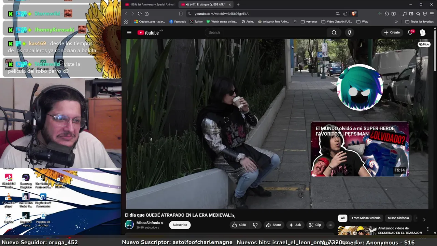Switch to the 1st Anniversary Special Animation tab

150,4
